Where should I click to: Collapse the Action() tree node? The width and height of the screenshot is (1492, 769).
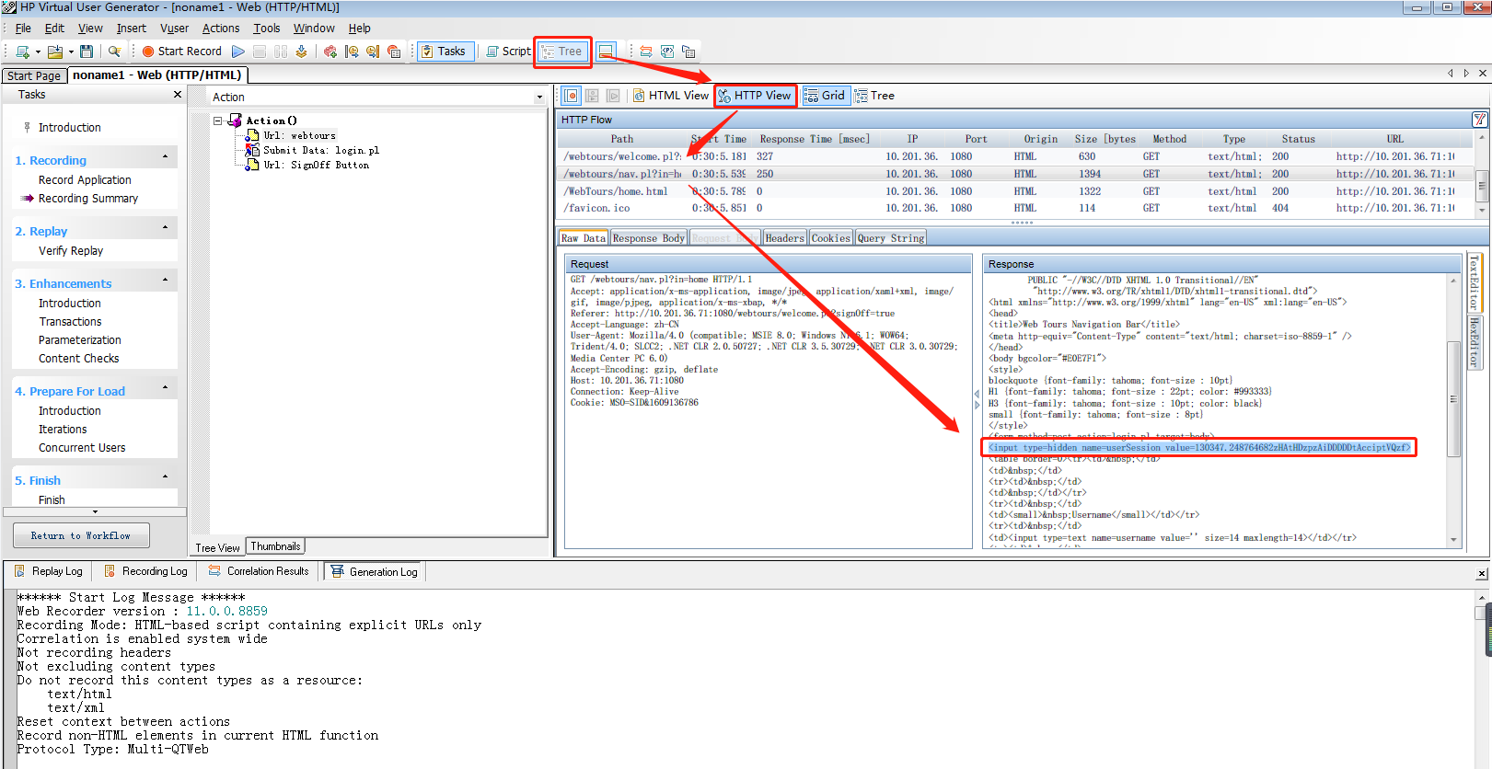point(218,121)
